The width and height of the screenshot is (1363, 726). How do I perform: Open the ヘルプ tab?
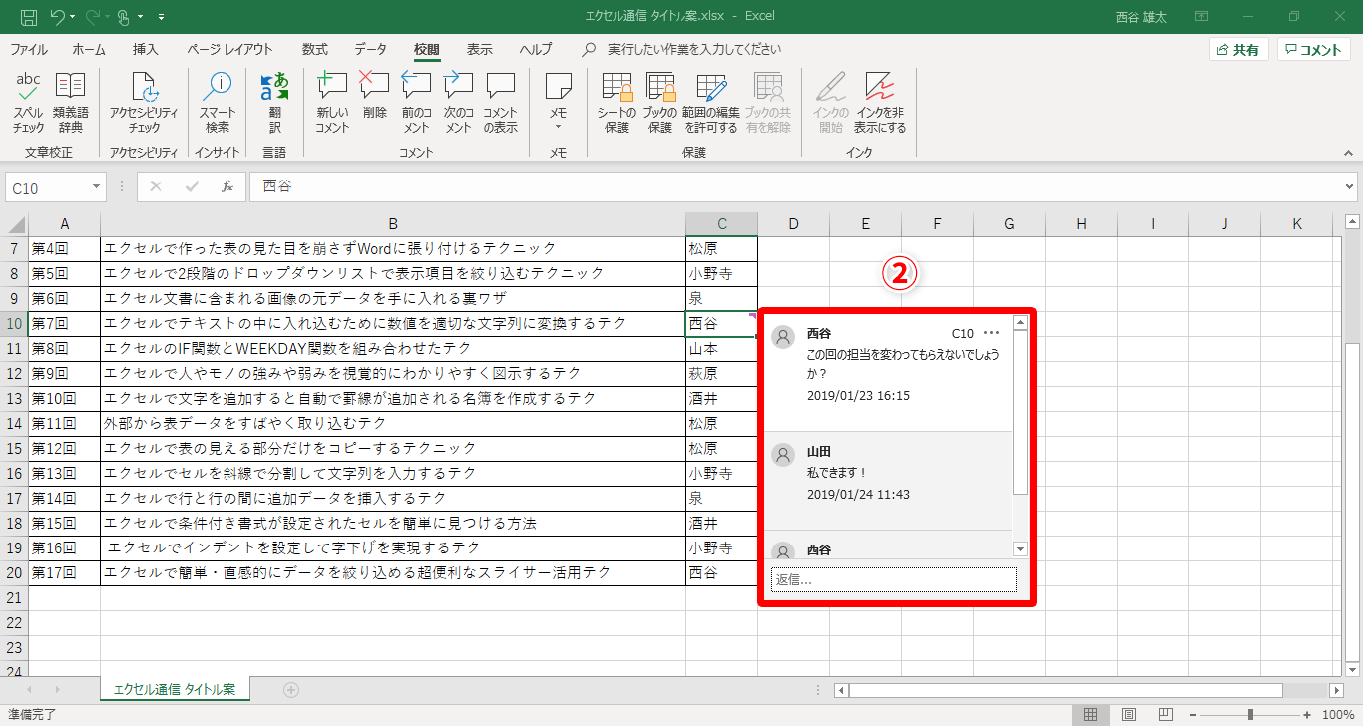click(536, 49)
